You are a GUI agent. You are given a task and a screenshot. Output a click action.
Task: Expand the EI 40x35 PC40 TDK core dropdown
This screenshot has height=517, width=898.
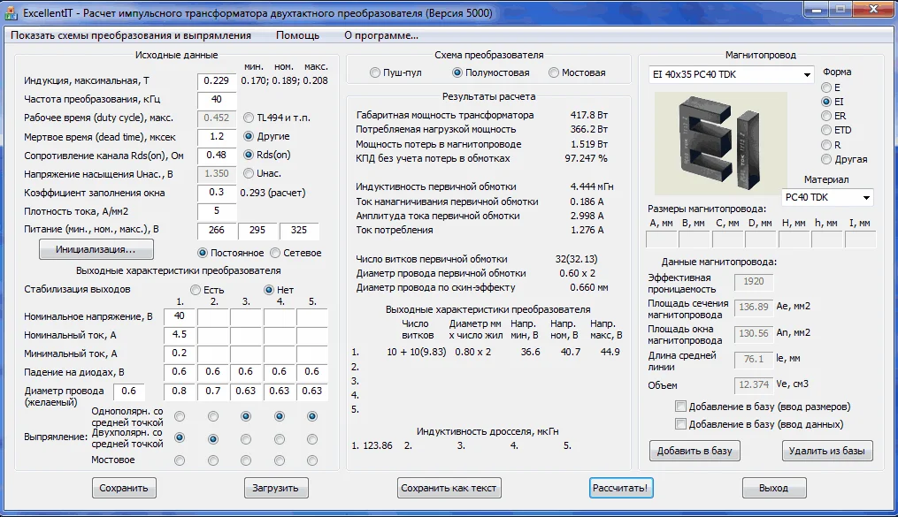[x=806, y=75]
